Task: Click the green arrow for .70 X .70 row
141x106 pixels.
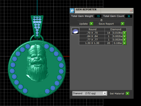Action: point(125,33)
